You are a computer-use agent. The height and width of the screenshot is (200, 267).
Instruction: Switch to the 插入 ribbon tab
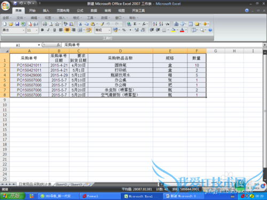click(x=46, y=11)
